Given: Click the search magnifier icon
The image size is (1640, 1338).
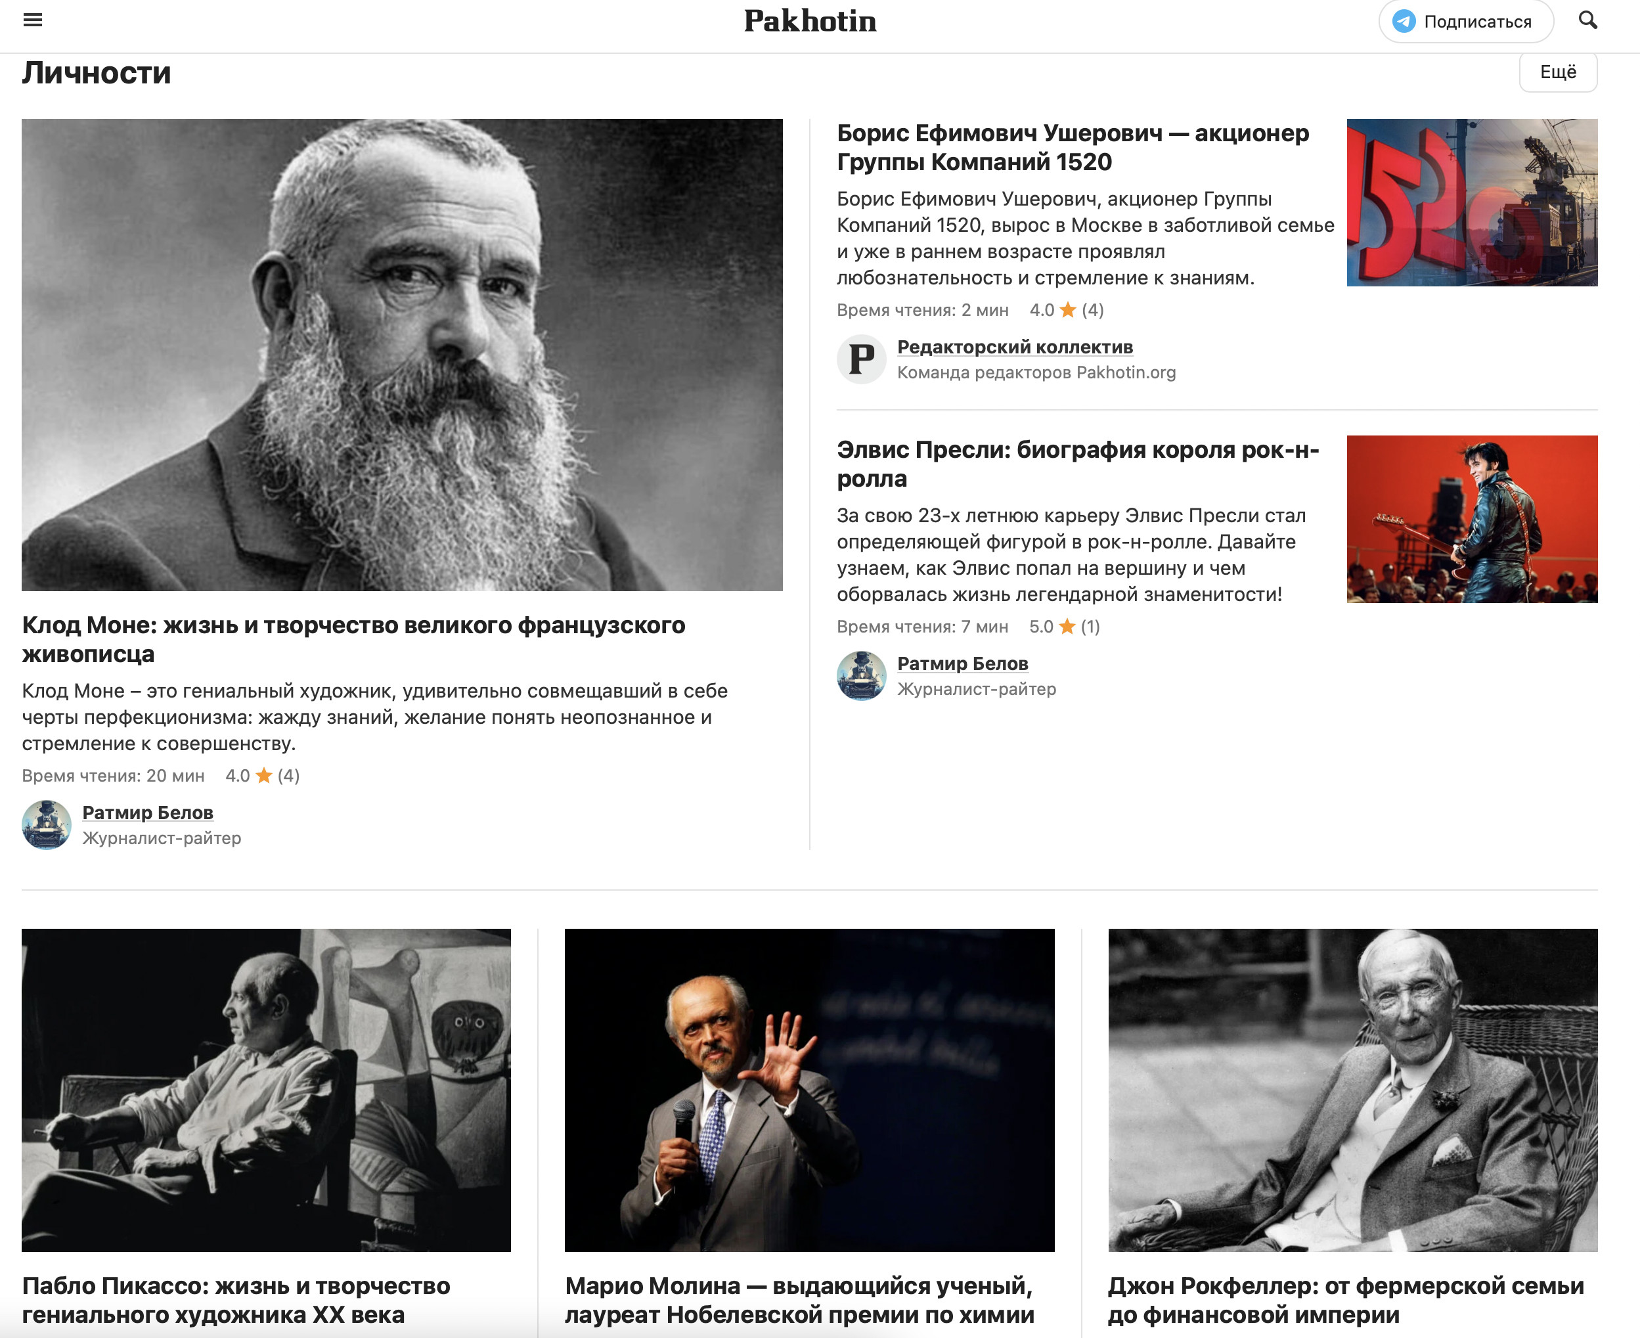Looking at the screenshot, I should [1587, 20].
